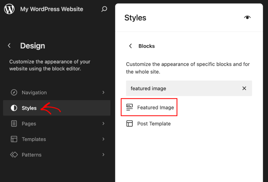Select the Styles menu item
268x182 pixels.
click(x=29, y=108)
